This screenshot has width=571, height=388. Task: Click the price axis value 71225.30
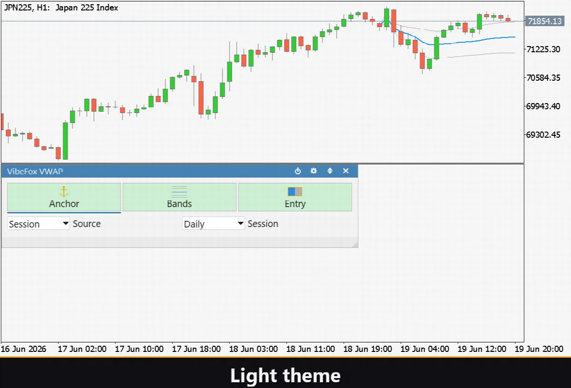(x=544, y=49)
